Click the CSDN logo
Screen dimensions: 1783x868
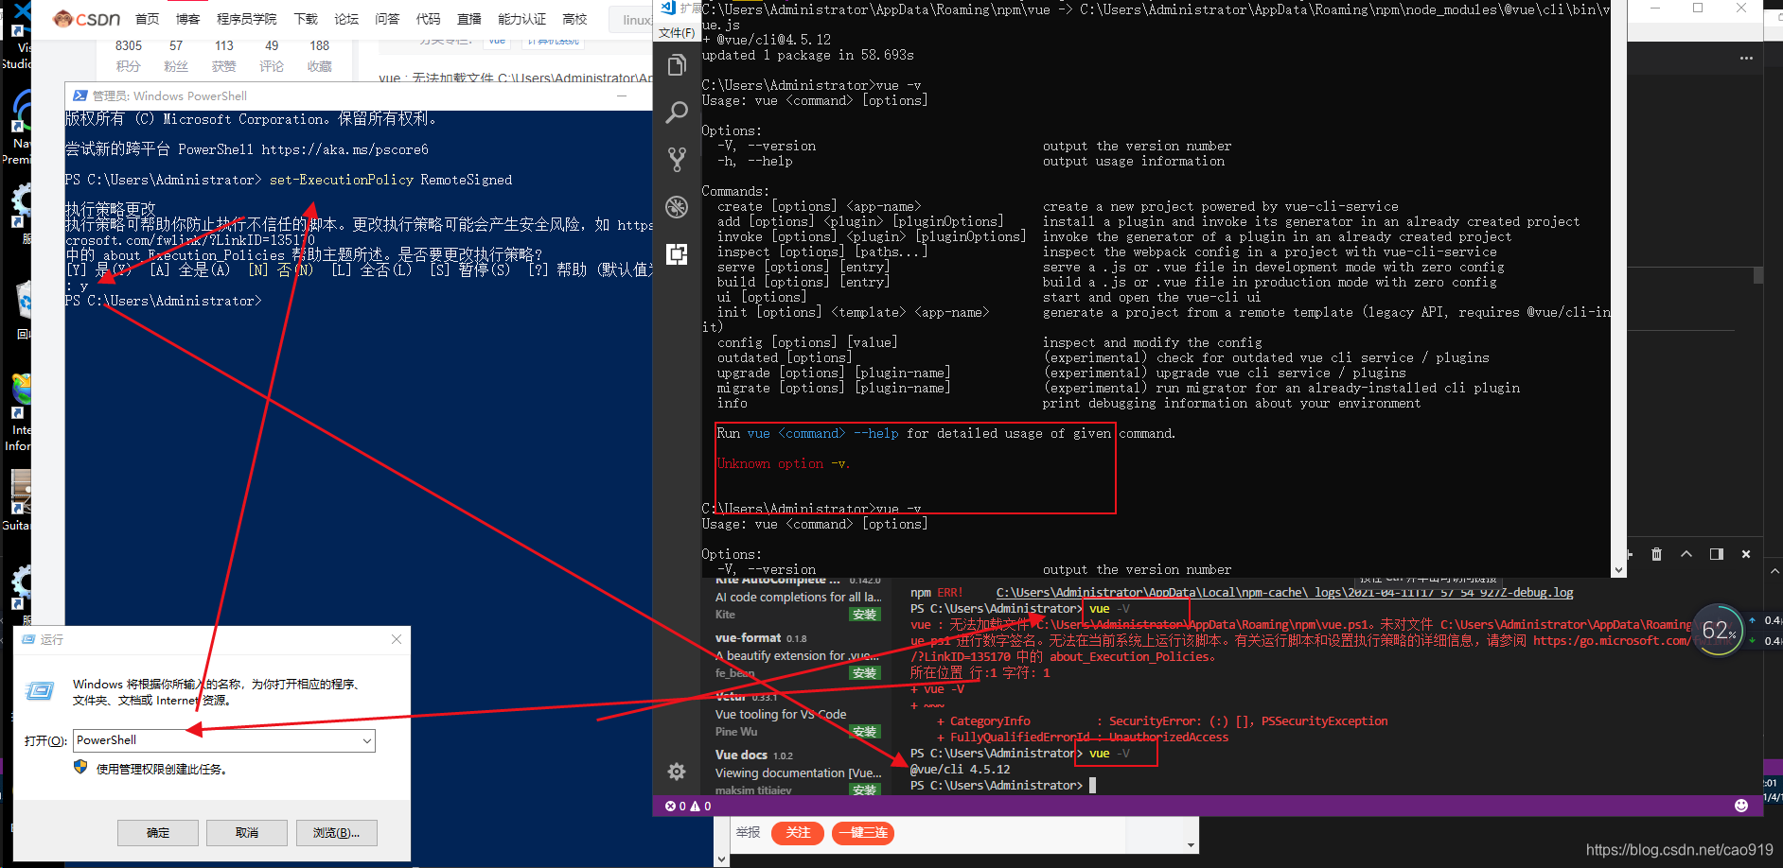[x=87, y=19]
